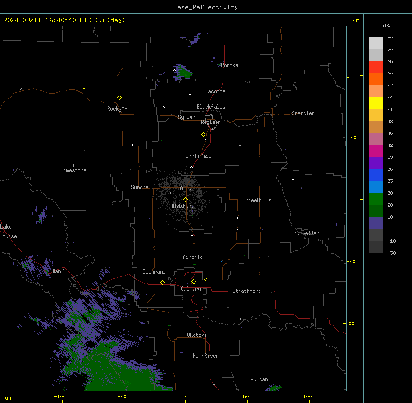This screenshot has width=412, height=403.
Task: Click the white asterisk marker east of Innisfail
Action: (240, 145)
